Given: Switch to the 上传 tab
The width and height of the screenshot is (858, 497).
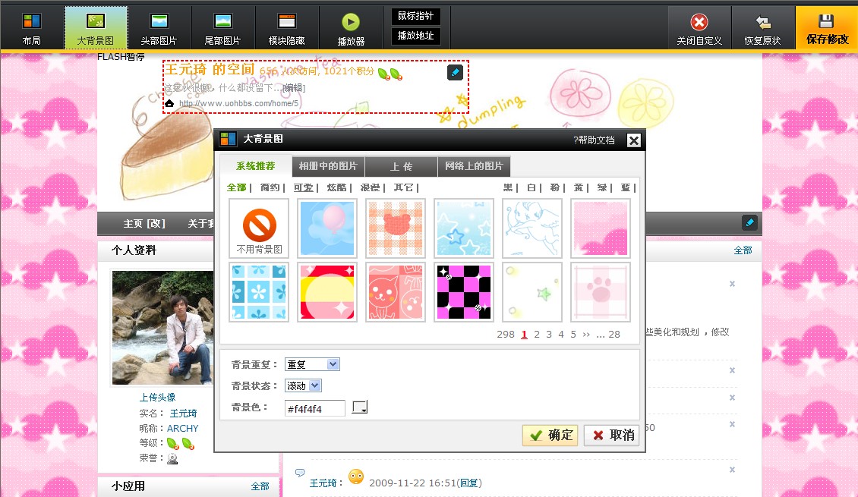Looking at the screenshot, I should click(401, 166).
